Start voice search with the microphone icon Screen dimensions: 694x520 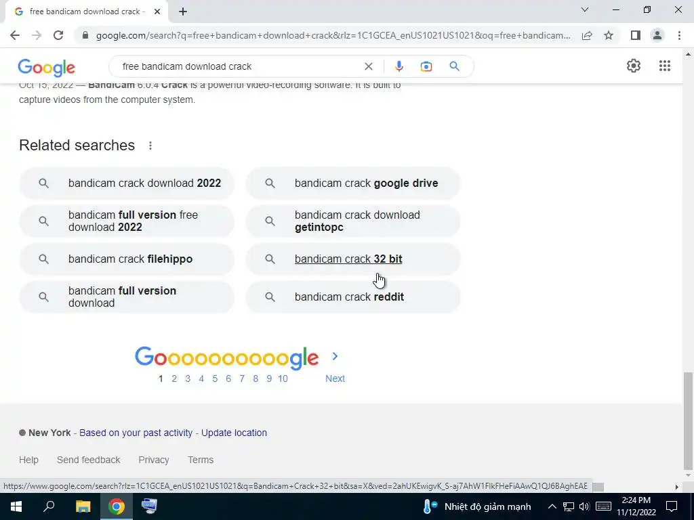[x=399, y=66]
